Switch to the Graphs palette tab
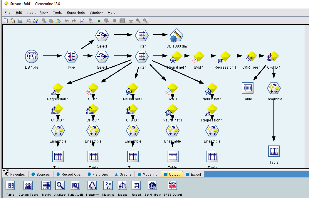The height and width of the screenshot is (198, 309). (123, 174)
